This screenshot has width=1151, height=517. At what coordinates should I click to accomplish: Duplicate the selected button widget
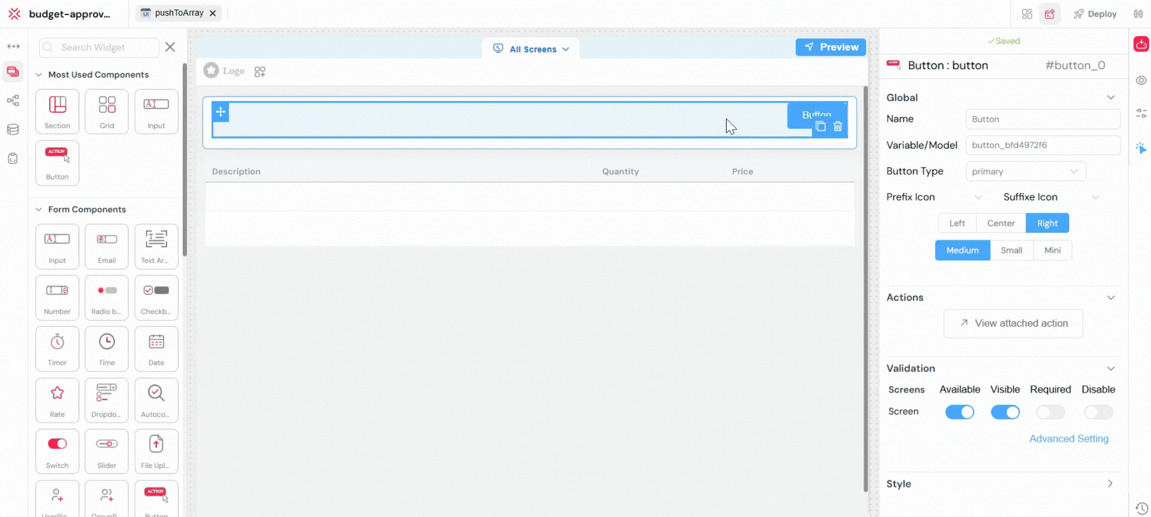[x=821, y=127]
